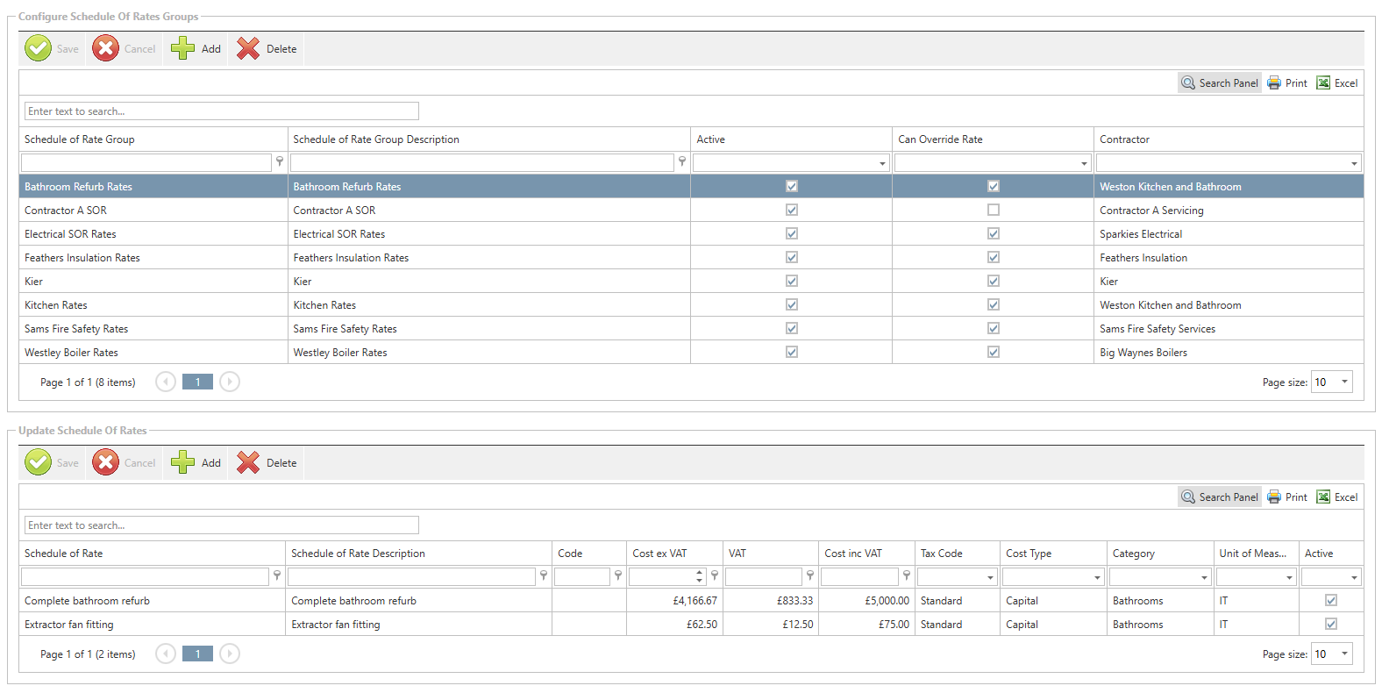Select the Sams Fire Safety Rates row
This screenshot has height=693, width=1382.
point(691,328)
